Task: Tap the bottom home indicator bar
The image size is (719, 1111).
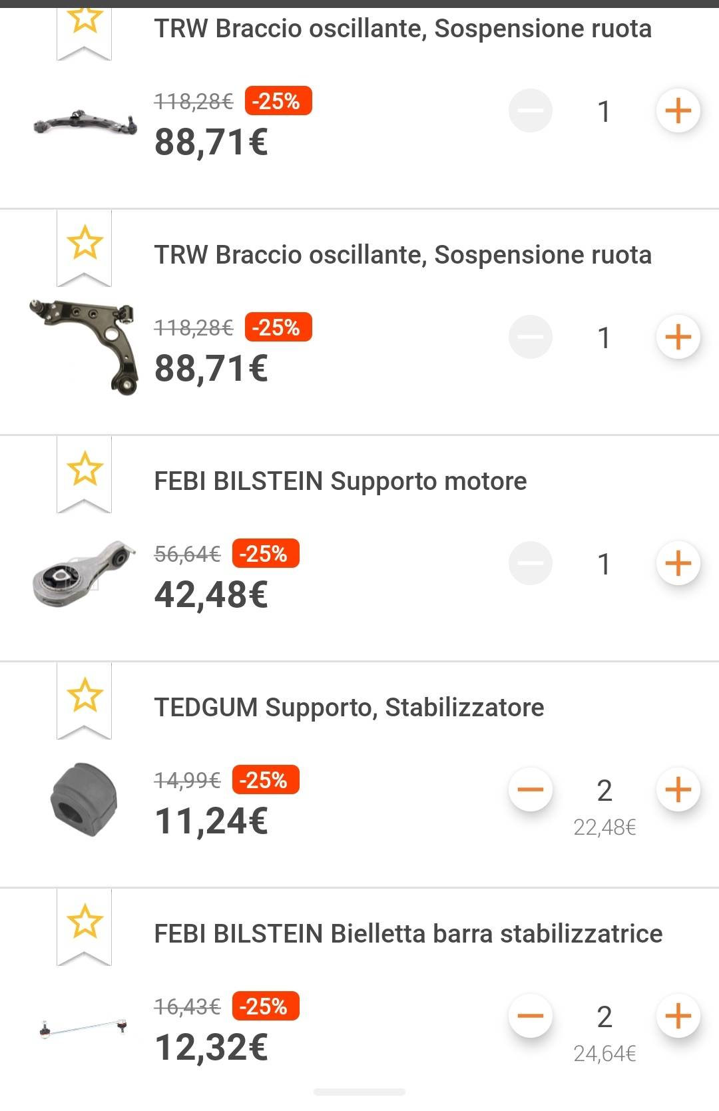Action: click(359, 1092)
